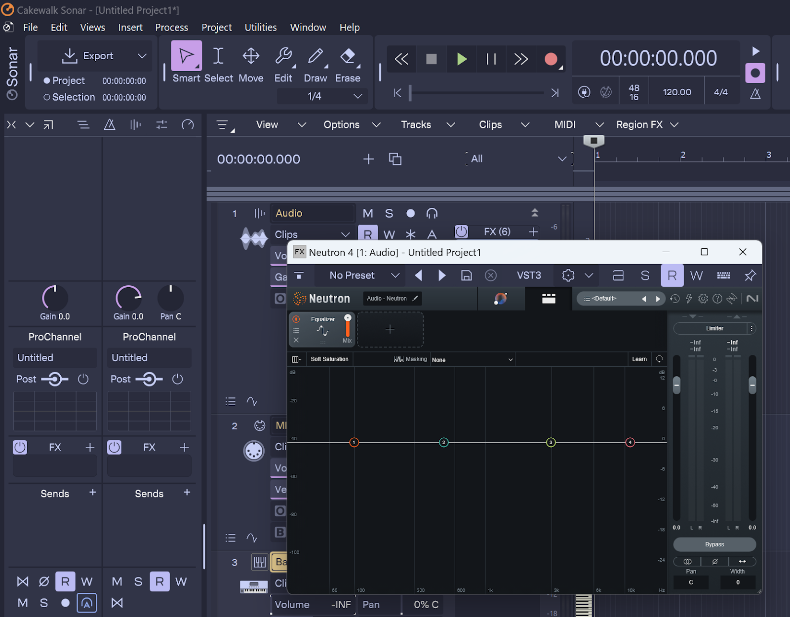Open the Visual Mixer view icon in Neutron
Screen dimensions: 790x617
tap(549, 299)
